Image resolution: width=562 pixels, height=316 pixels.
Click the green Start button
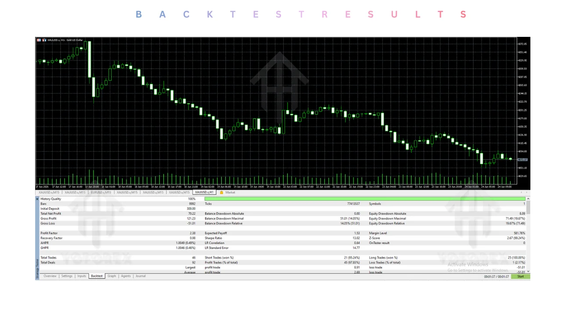(x=520, y=276)
